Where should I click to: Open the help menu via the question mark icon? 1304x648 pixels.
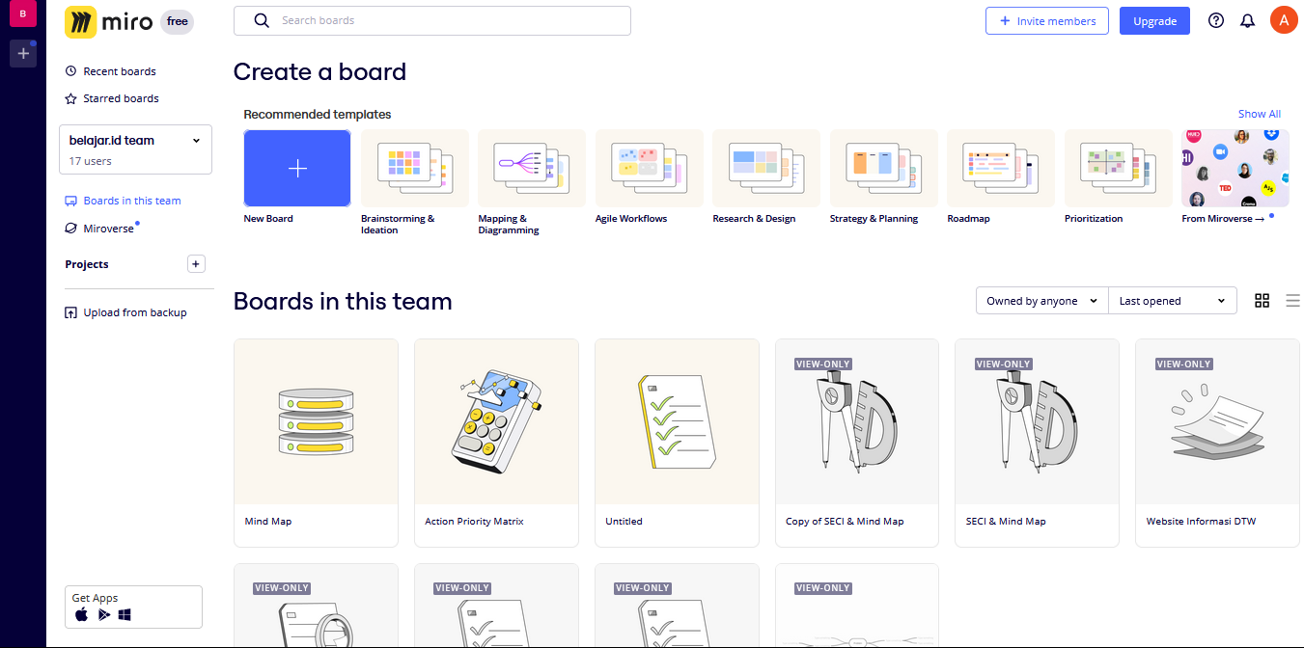pyautogui.click(x=1215, y=20)
